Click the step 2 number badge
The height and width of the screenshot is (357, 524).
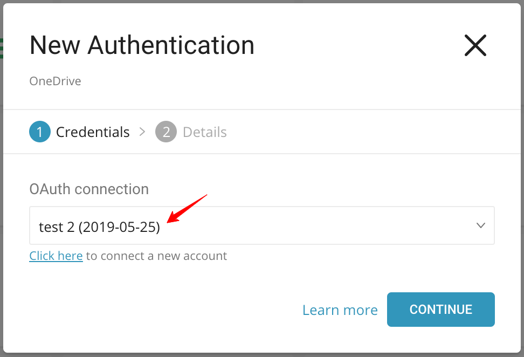pos(166,132)
